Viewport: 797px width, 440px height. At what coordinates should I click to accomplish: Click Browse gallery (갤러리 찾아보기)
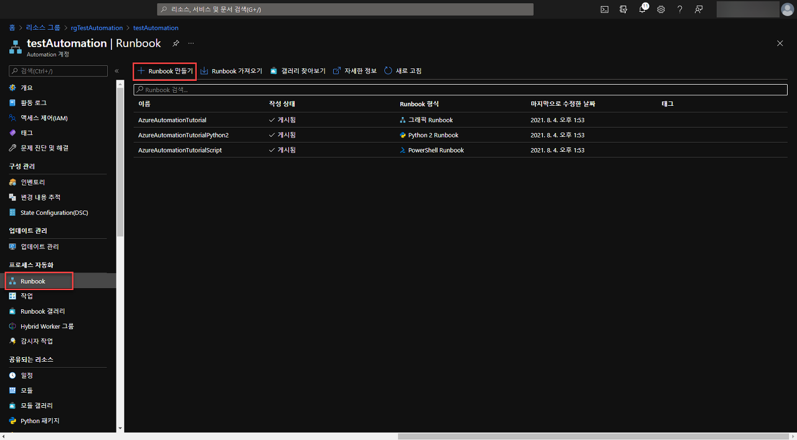click(298, 71)
